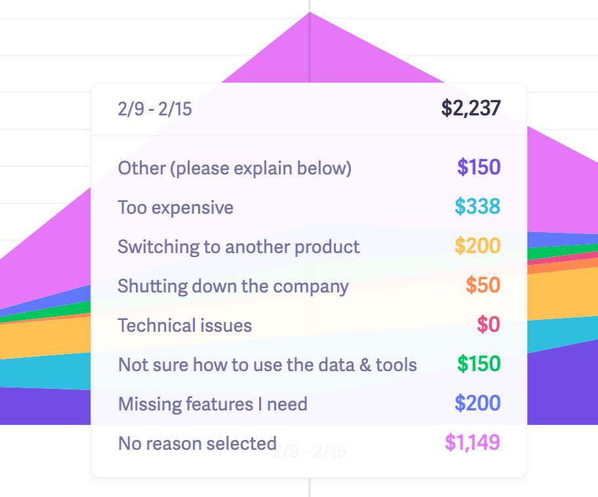The height and width of the screenshot is (497, 598).
Task: Click the 2/9 - 2/15 tooltip header date
Action: click(155, 108)
